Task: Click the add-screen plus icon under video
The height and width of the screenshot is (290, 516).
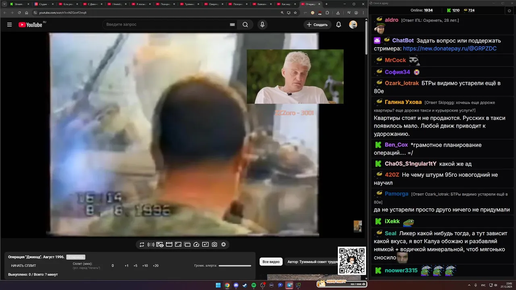Action: tap(205, 244)
